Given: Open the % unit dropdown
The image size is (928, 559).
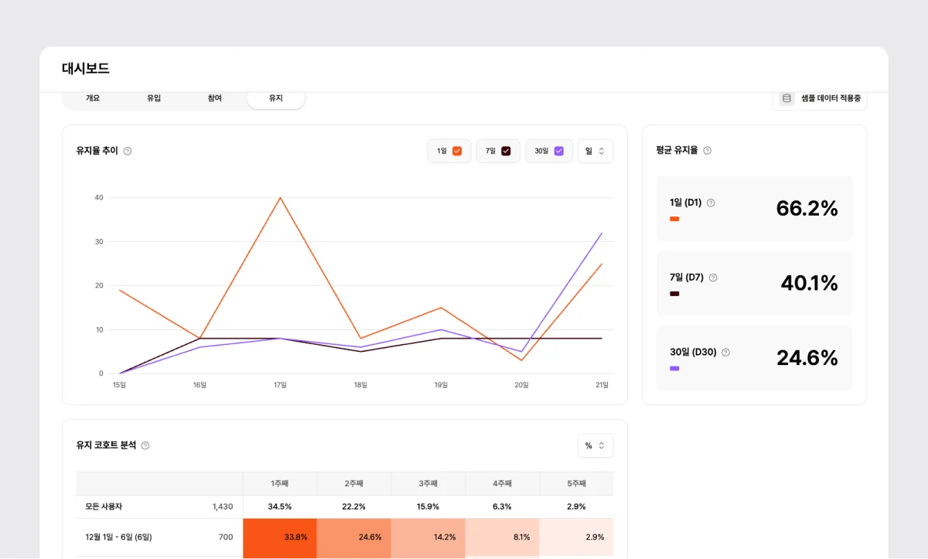Looking at the screenshot, I should click(595, 445).
